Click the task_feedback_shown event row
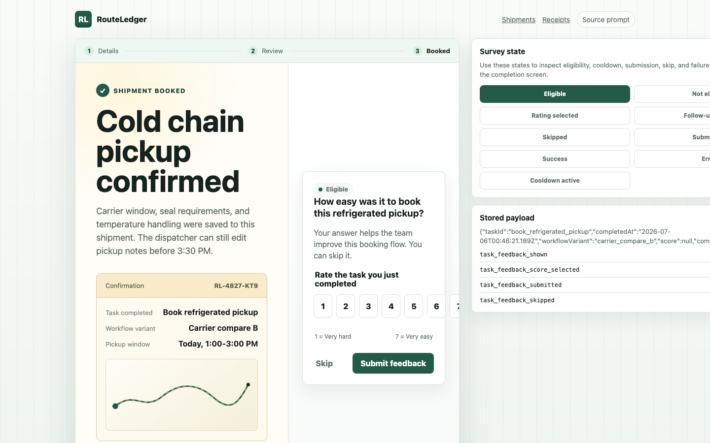 (x=595, y=254)
